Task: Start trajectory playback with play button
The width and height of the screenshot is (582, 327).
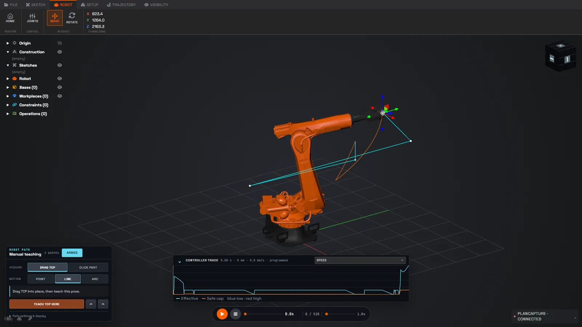Action: point(222,314)
